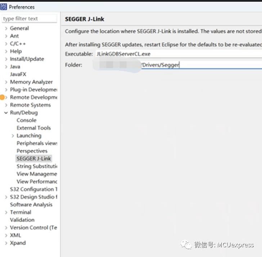262x257 pixels.
Task: Expand the Xpand node arrow
Action: pos(6,243)
